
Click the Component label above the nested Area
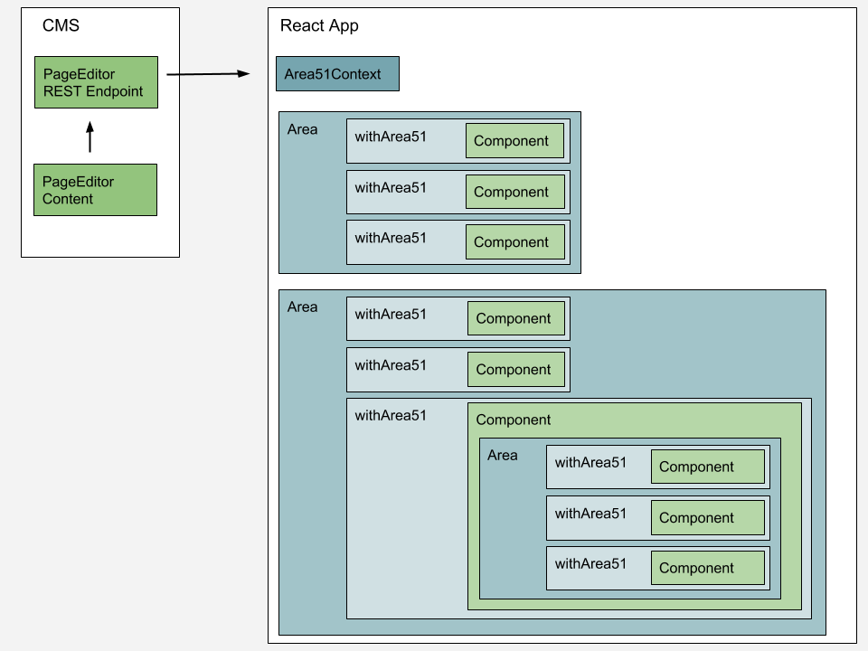pyautogui.click(x=514, y=420)
